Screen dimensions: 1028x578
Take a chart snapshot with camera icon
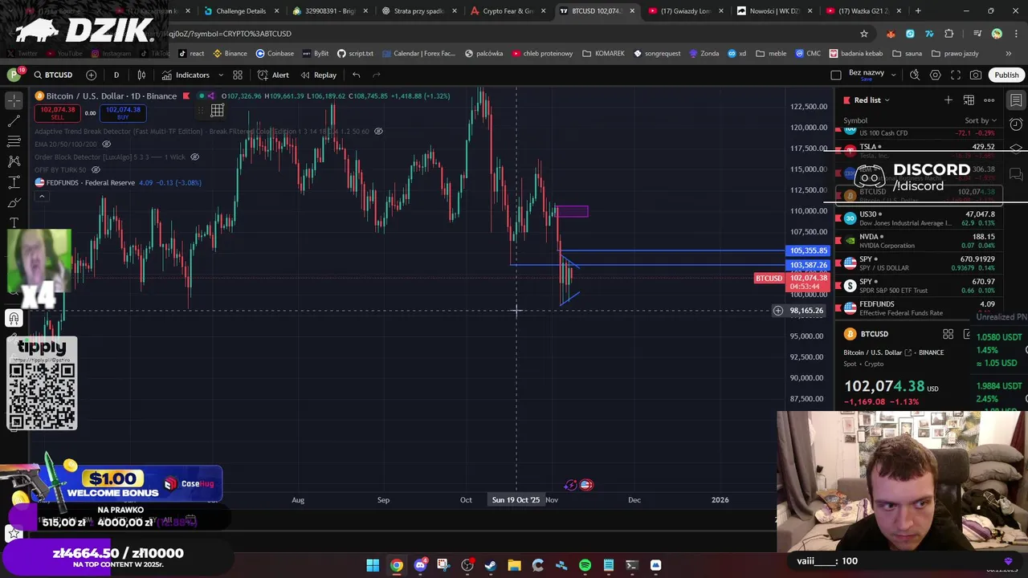976,75
